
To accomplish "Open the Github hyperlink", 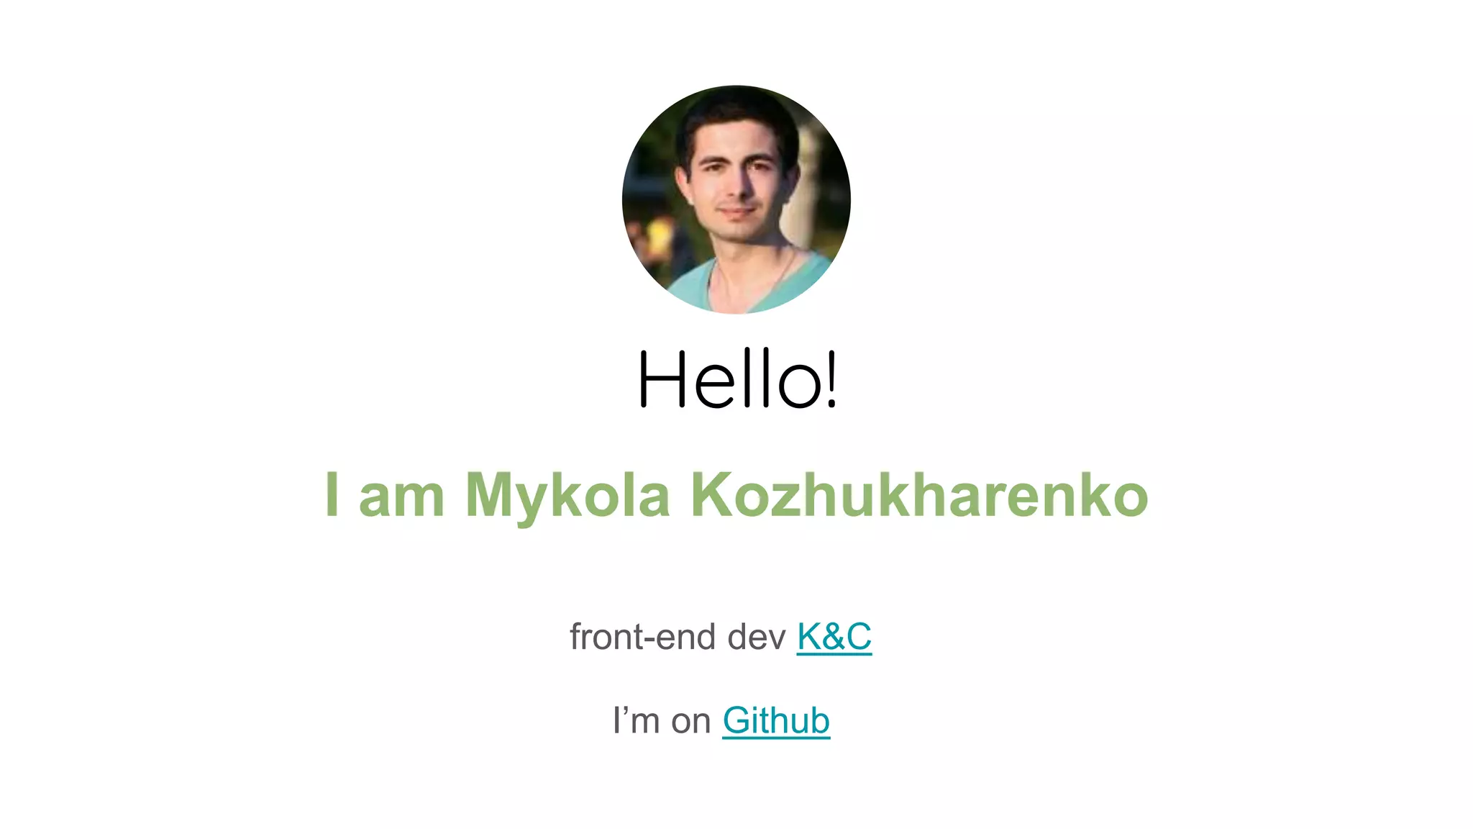I will [x=776, y=720].
